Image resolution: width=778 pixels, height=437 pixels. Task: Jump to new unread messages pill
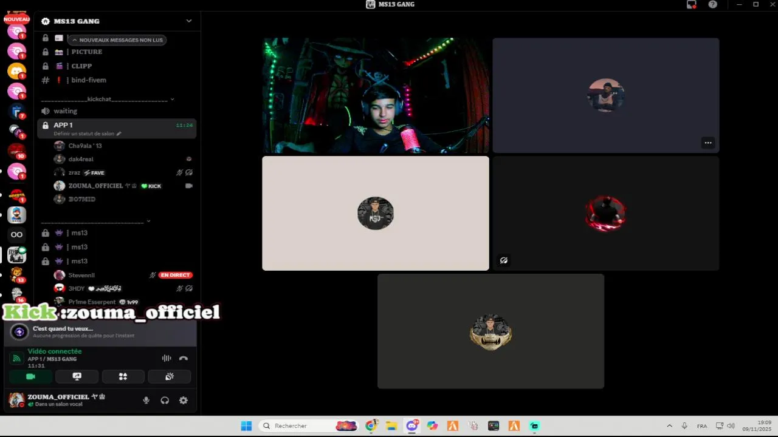(x=117, y=40)
